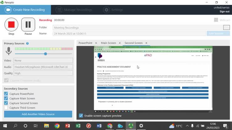
Task: Open the Create New Recording tab
Action: click(25, 10)
